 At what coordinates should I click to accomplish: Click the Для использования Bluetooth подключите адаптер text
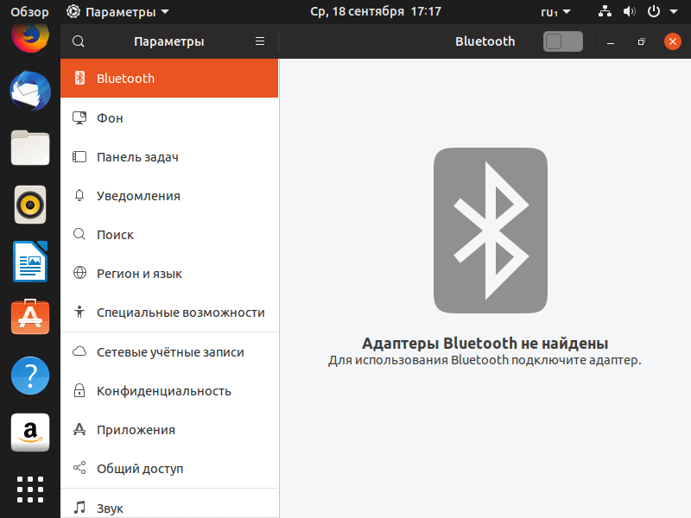pos(485,360)
